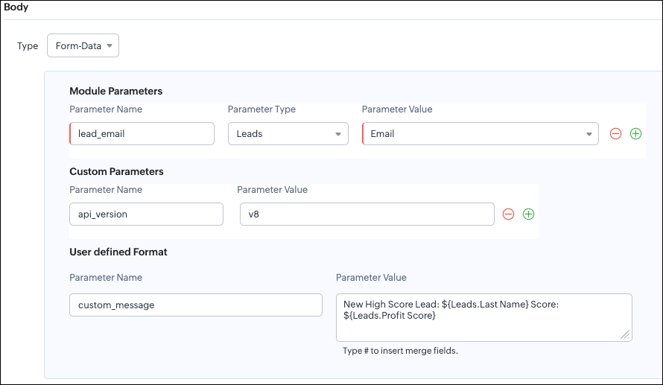Viewport: 663px width, 385px height.
Task: Click the lead_email parameter name field
Action: click(x=142, y=134)
